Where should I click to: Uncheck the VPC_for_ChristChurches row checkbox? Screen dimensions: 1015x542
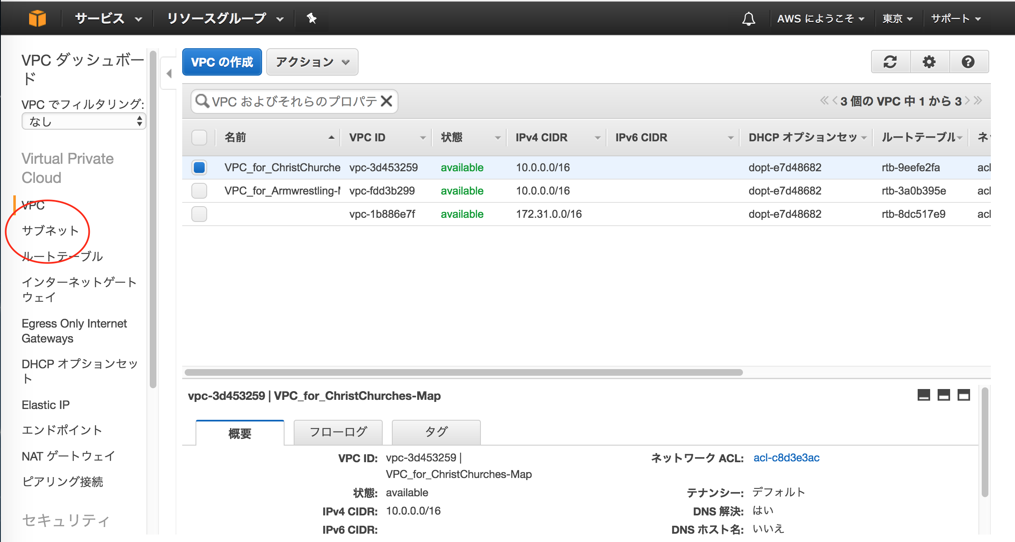pyautogui.click(x=199, y=168)
